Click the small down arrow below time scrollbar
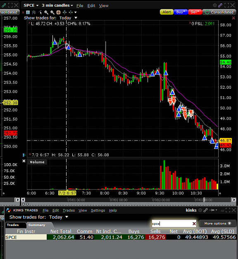The image size is (238, 259). coord(27,204)
